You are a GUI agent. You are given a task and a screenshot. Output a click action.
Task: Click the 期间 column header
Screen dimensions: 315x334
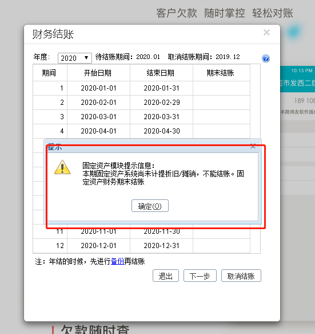click(x=49, y=73)
